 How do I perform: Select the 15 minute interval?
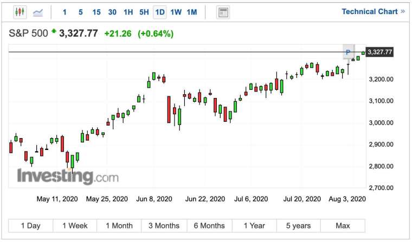[96, 12]
